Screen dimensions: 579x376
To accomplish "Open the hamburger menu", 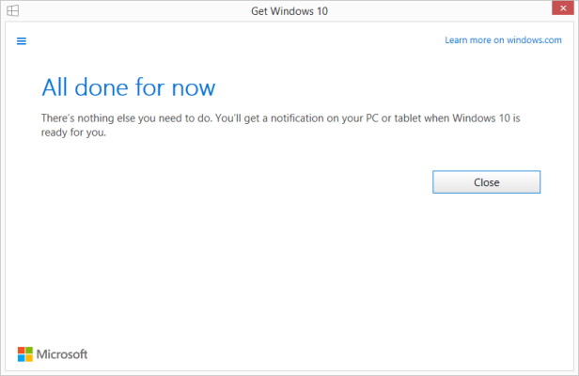I will [x=22, y=40].
